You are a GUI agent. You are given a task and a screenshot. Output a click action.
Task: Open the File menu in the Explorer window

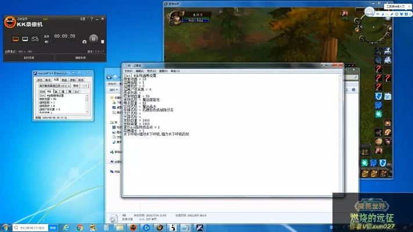click(x=112, y=84)
